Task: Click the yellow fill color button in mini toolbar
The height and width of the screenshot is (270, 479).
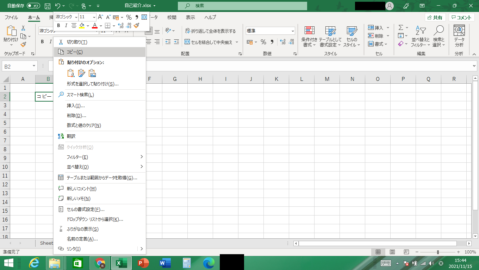Action: (82, 25)
